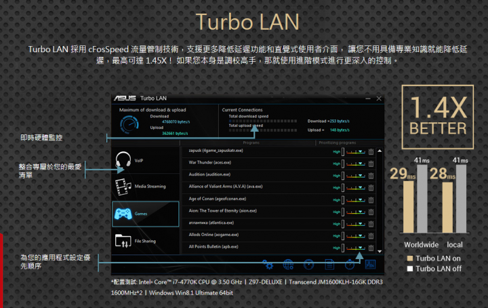Click the ASUS logo in title bar
This screenshot has height=308, width=488.
tap(125, 98)
